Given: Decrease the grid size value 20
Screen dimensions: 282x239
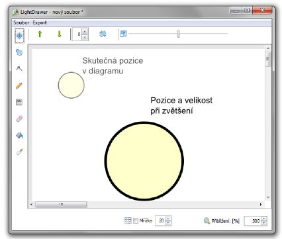Looking at the screenshot, I should [x=168, y=223].
